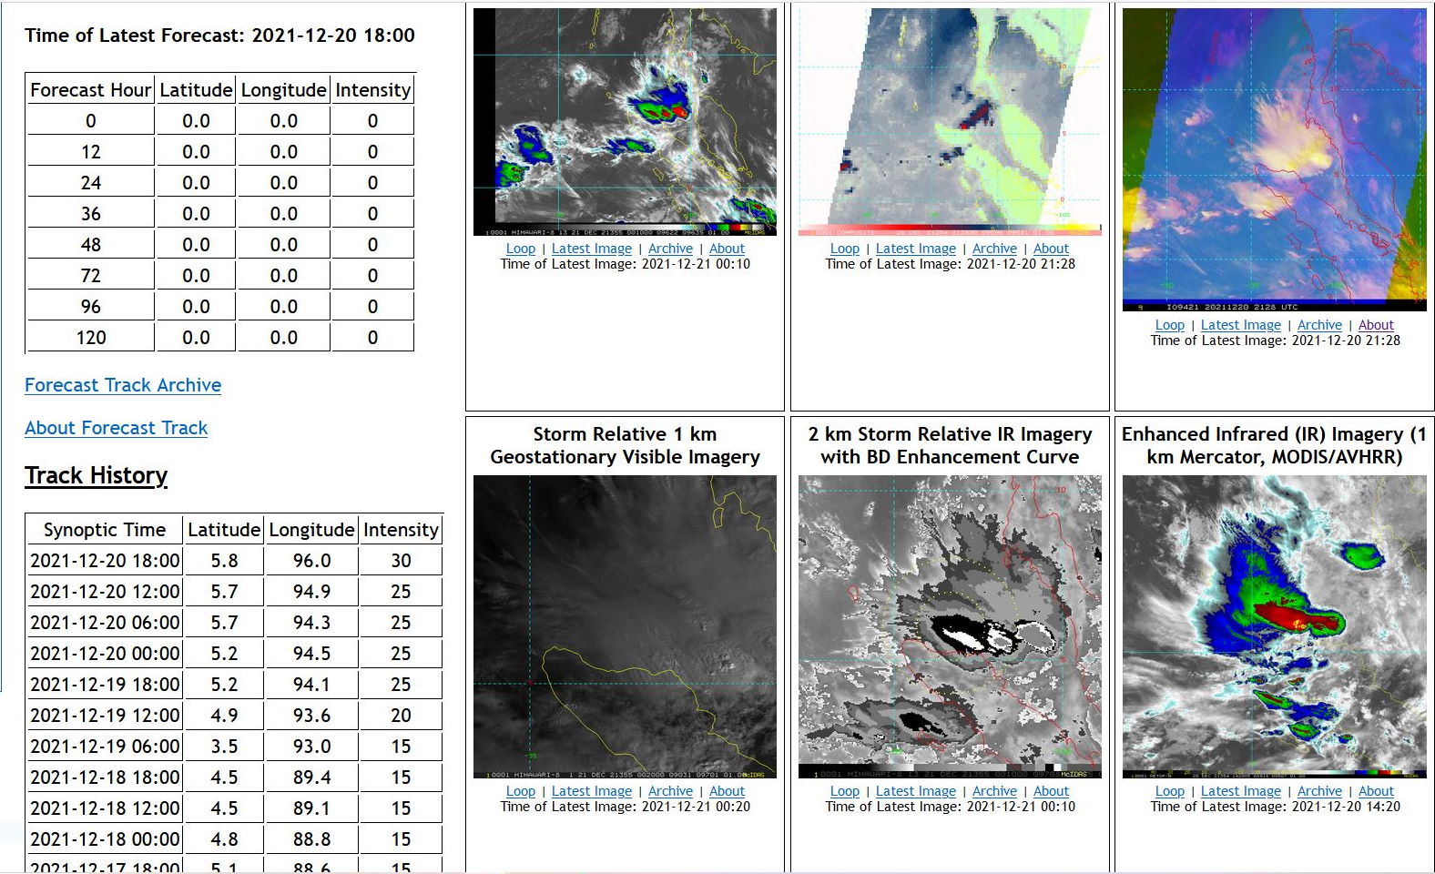Screen dimensions: 1435x874
Task: Select the Synoptic Time cell 2021-12-18 00:00
Action: [105, 839]
